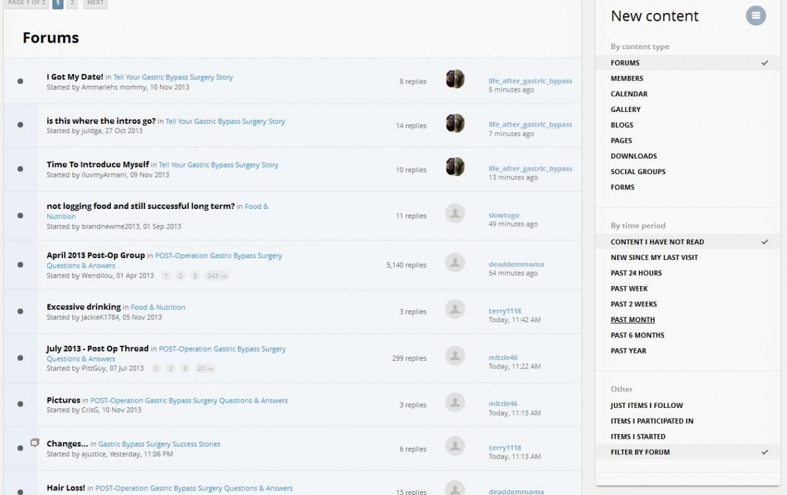Open 'Excessive drinking' topic
The height and width of the screenshot is (495, 787).
pos(84,306)
